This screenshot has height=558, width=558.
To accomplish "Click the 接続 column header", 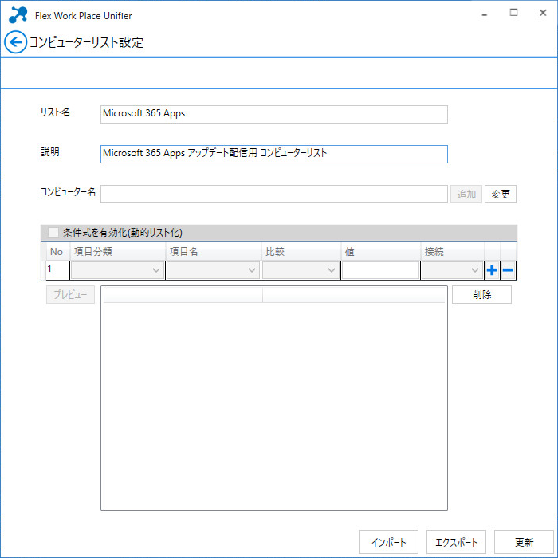I will 452,252.
